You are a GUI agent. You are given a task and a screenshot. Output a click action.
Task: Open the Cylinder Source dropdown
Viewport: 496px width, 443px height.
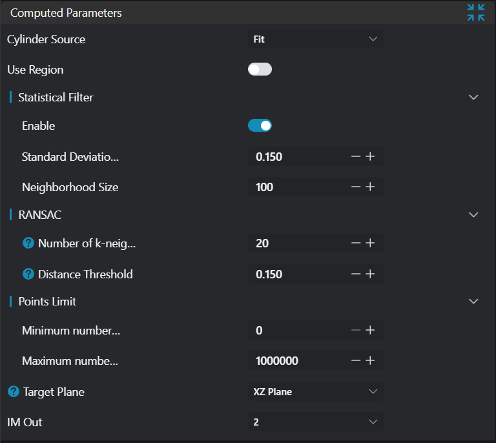316,39
